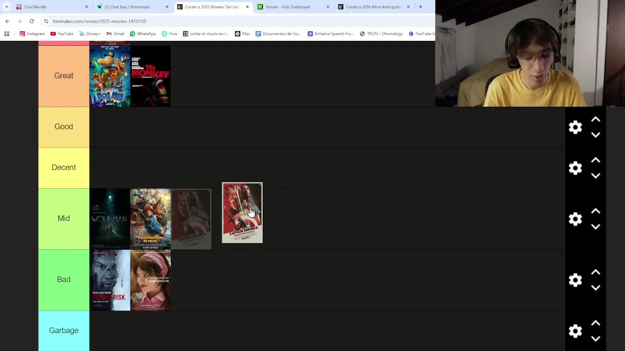Screen dimensions: 625x351
Task: Open settings gear for Garbage tier
Action: tap(575, 331)
